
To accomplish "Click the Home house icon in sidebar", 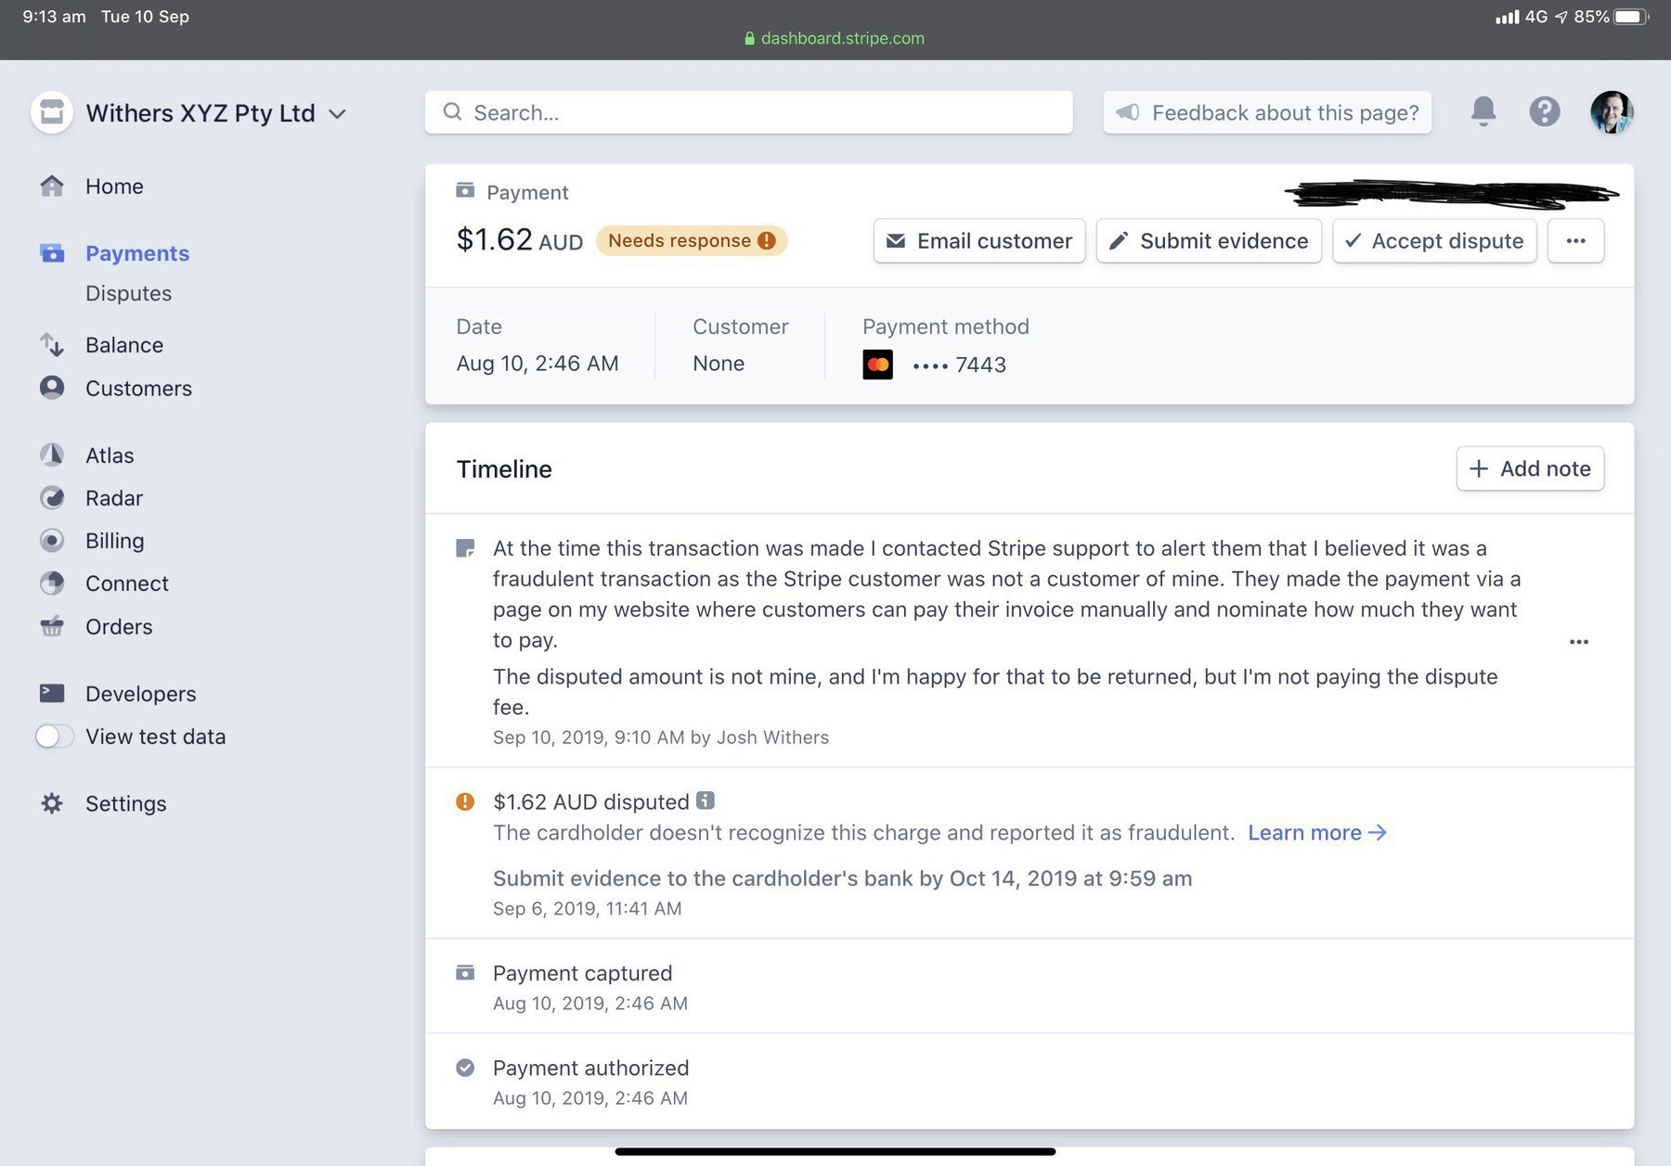I will (52, 186).
